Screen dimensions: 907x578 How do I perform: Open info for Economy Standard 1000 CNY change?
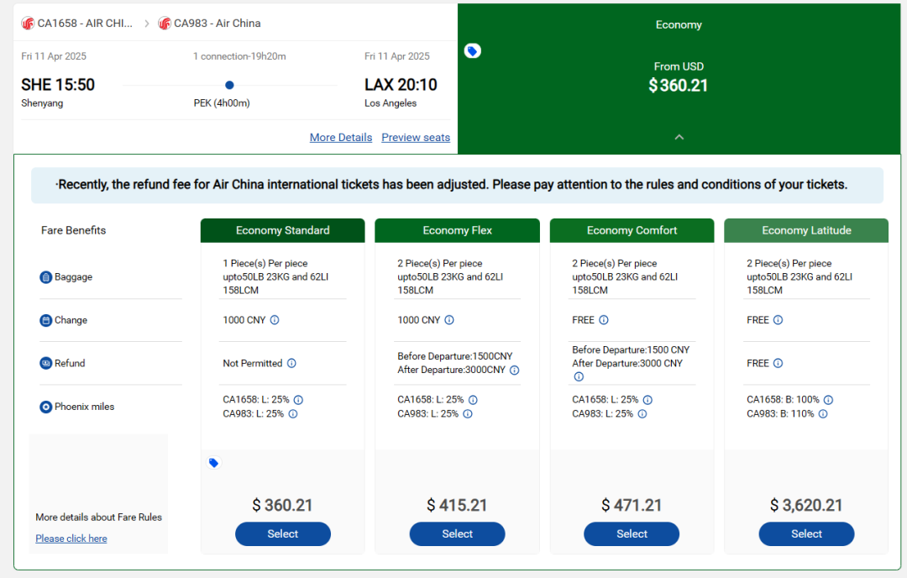point(275,320)
